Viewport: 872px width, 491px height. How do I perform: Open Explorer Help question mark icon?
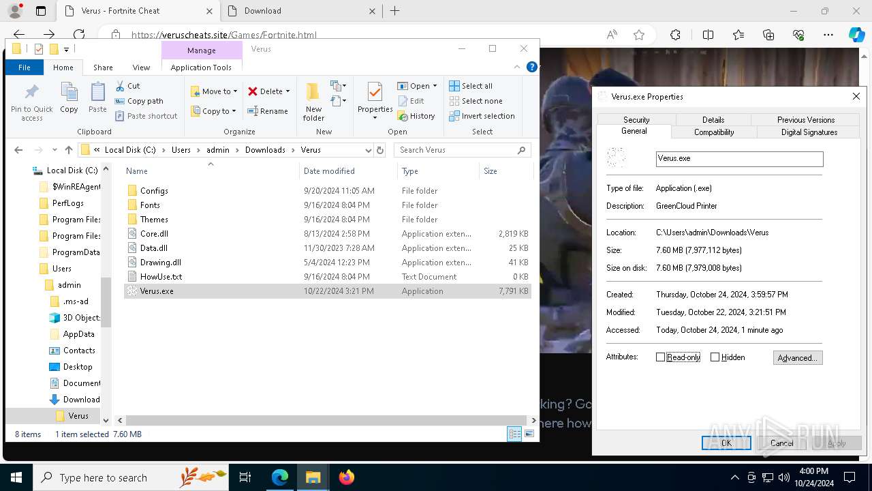(x=532, y=67)
